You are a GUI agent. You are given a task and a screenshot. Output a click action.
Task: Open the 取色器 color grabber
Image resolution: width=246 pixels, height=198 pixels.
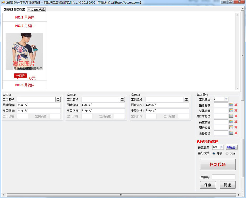pyautogui.click(x=231, y=147)
